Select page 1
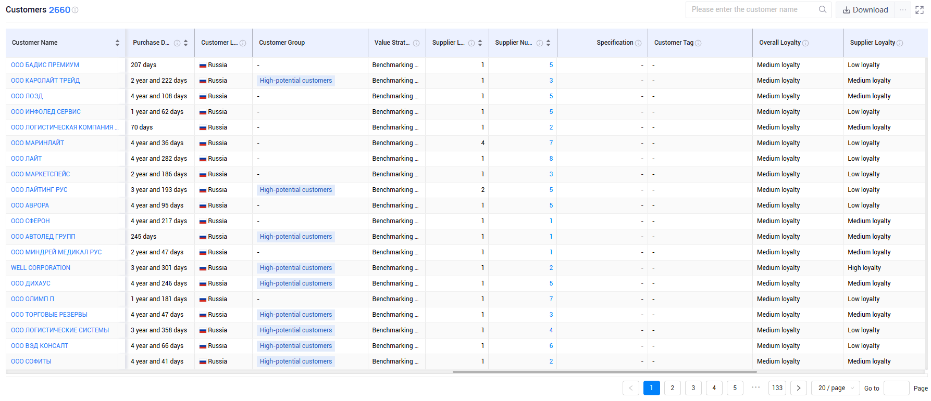The height and width of the screenshot is (401, 931). pyautogui.click(x=652, y=388)
